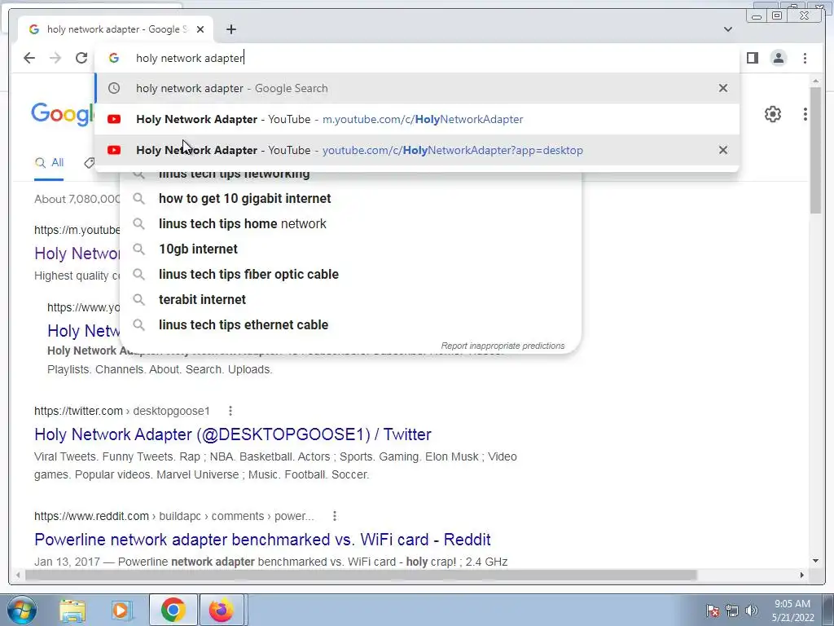Open Windows Explorer from the taskbar
The width and height of the screenshot is (834, 626).
72,610
